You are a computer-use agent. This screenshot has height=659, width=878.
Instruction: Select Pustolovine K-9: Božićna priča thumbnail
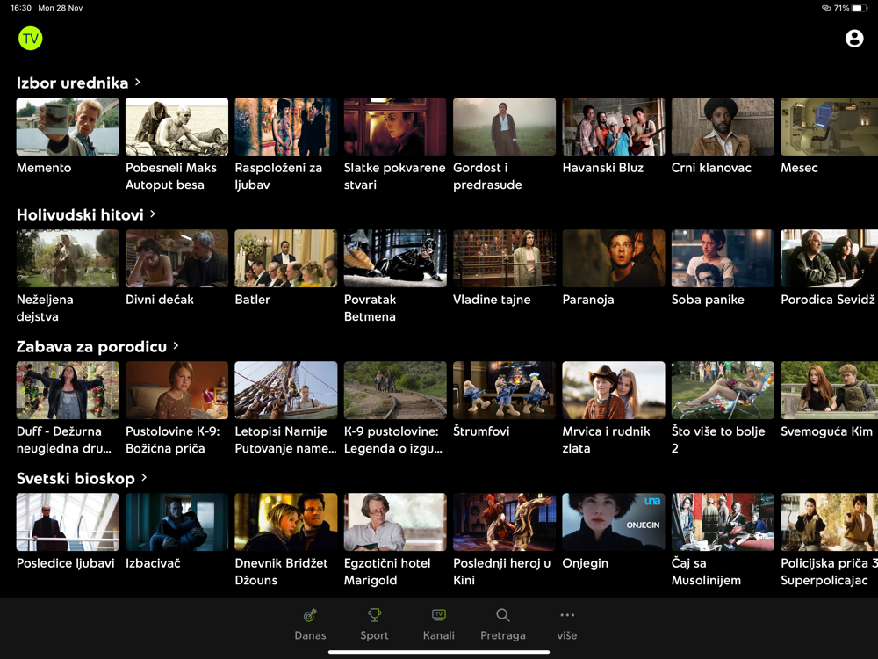(x=177, y=390)
